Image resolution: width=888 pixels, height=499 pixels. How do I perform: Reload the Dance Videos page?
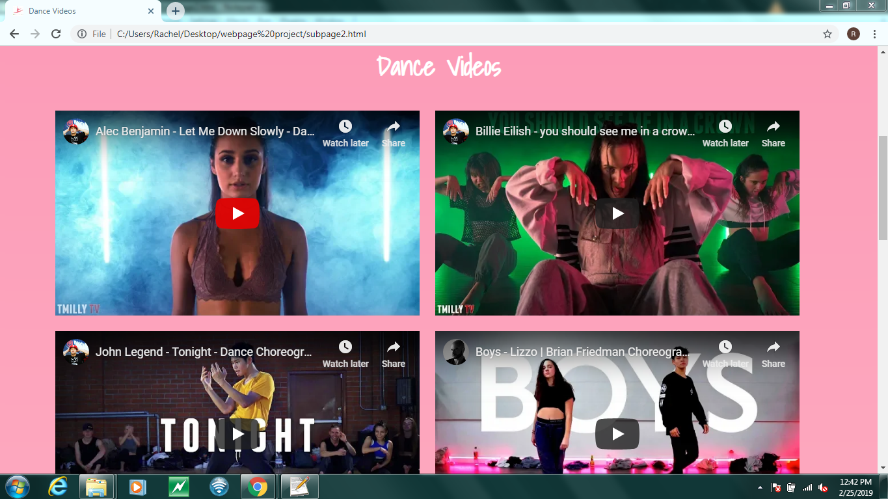click(x=56, y=34)
